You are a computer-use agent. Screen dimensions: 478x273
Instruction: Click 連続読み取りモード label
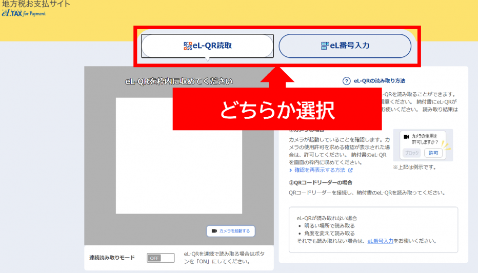[x=112, y=258]
